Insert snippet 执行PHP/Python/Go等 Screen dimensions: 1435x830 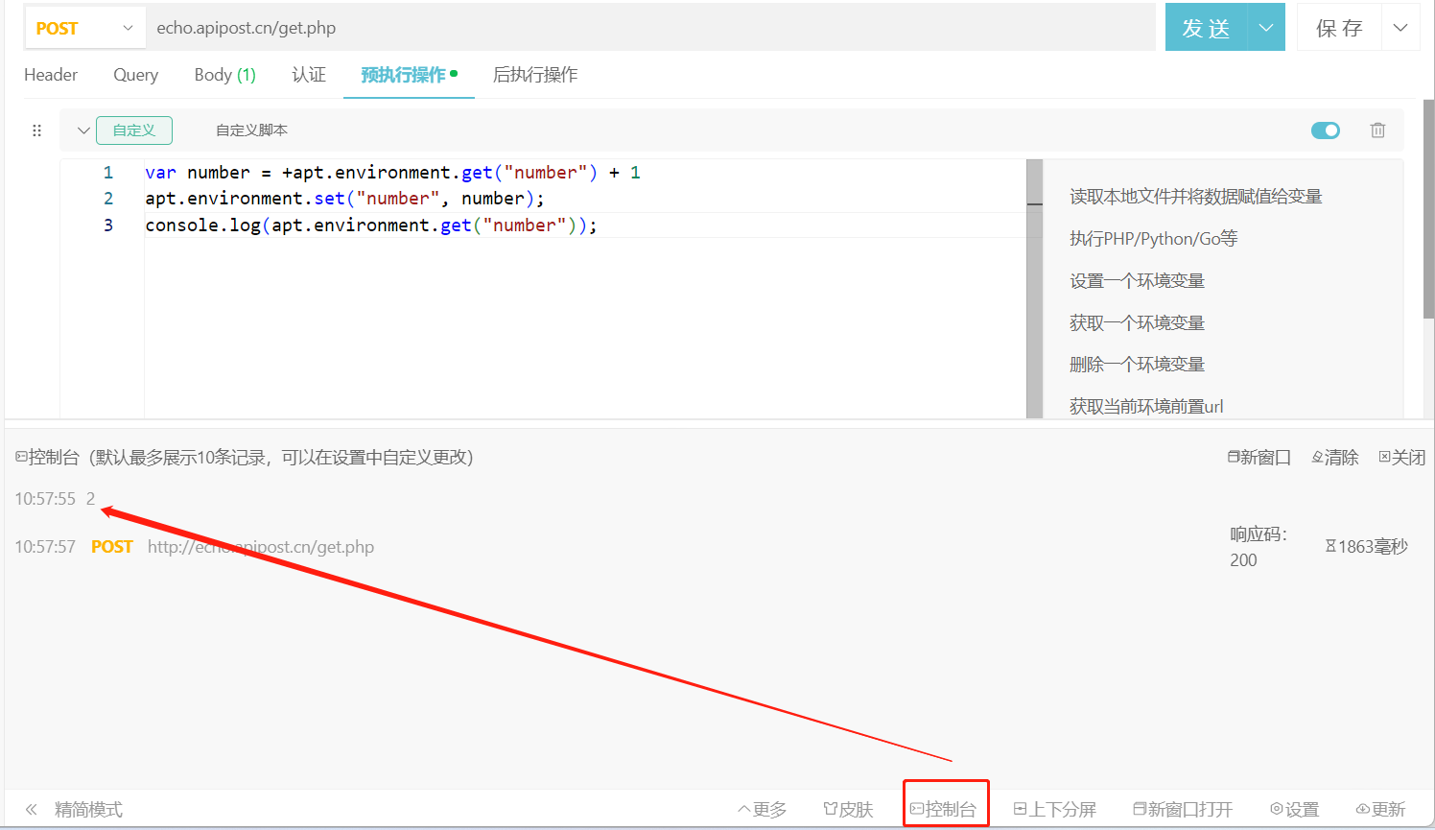[1154, 239]
